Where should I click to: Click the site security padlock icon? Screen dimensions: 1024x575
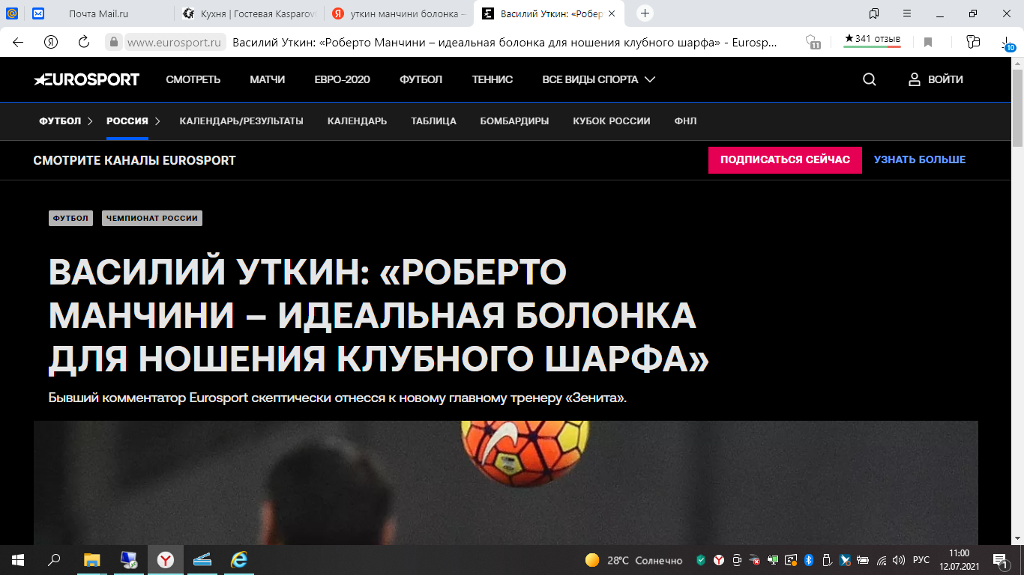pos(114,42)
